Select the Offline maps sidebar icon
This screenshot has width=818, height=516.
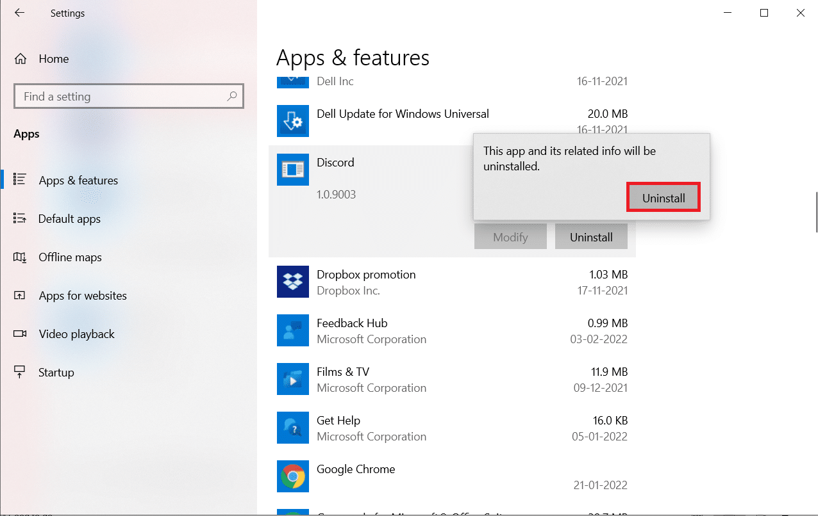click(x=20, y=257)
